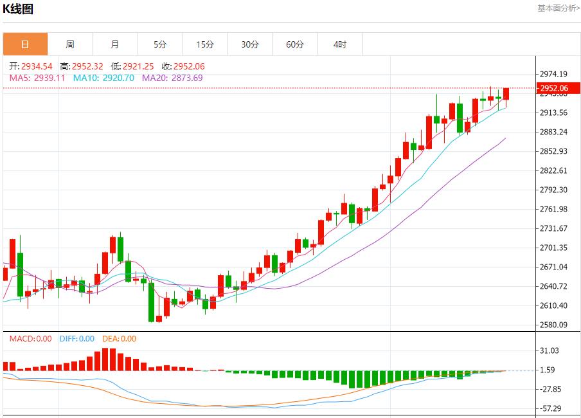Click the 2974.19 price axis label

553,73
